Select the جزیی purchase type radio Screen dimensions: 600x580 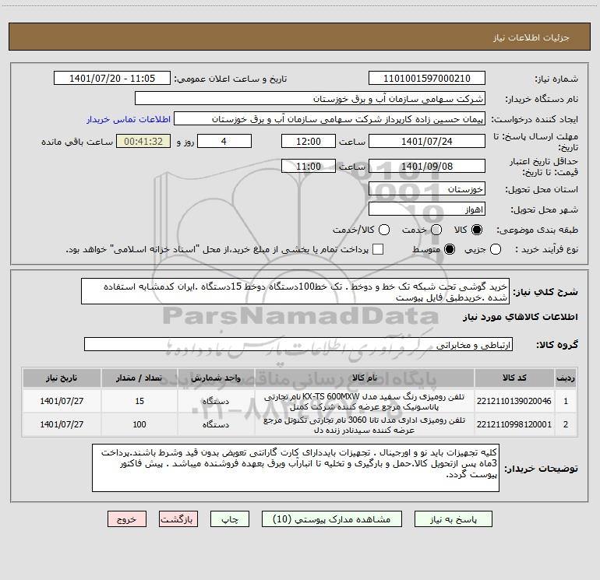(x=495, y=249)
